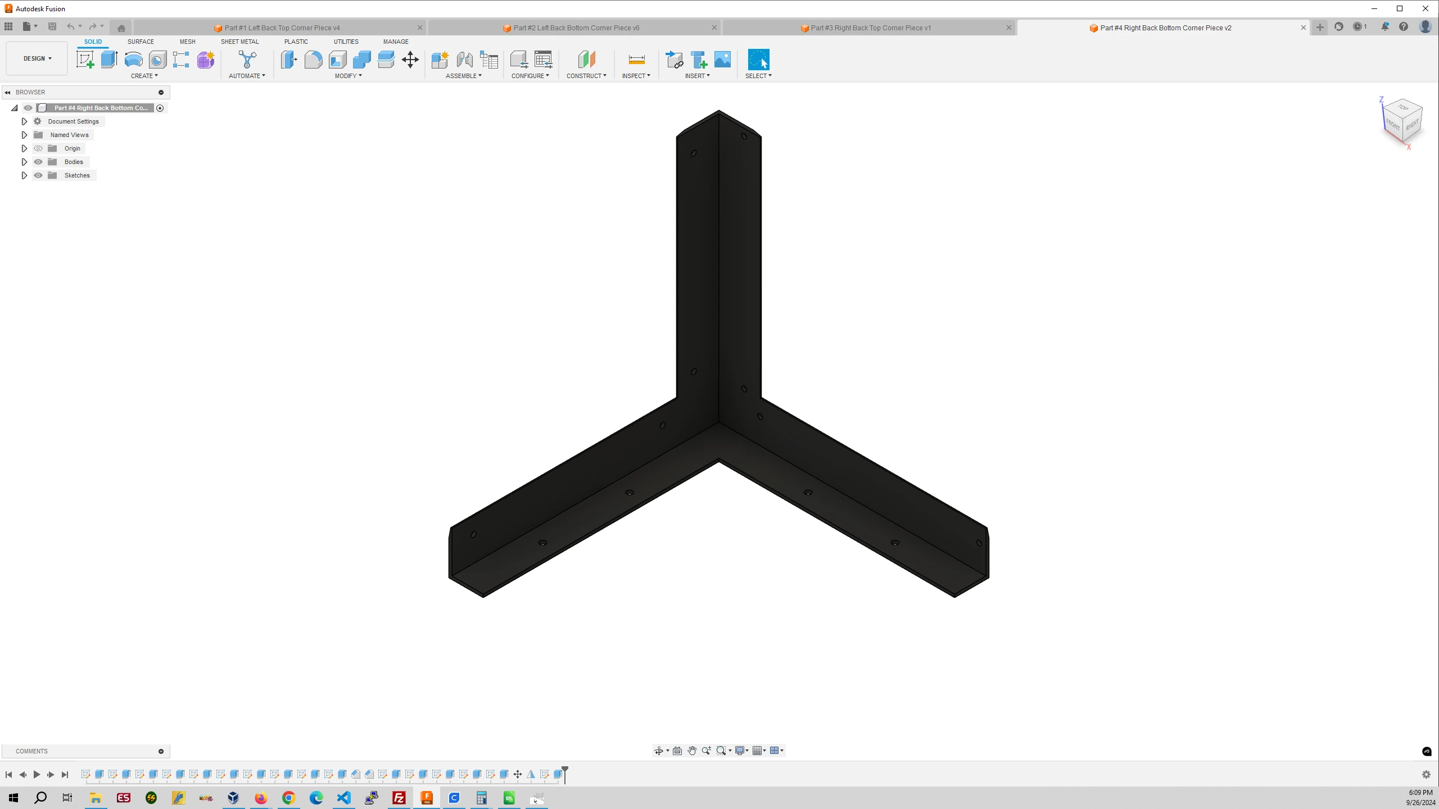Image resolution: width=1439 pixels, height=809 pixels.
Task: Click the New Component icon
Action: (440, 60)
